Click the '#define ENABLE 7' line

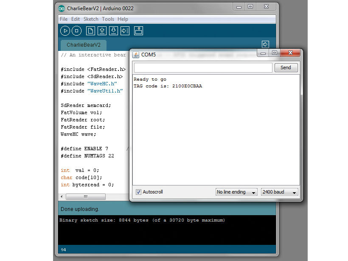click(x=84, y=149)
